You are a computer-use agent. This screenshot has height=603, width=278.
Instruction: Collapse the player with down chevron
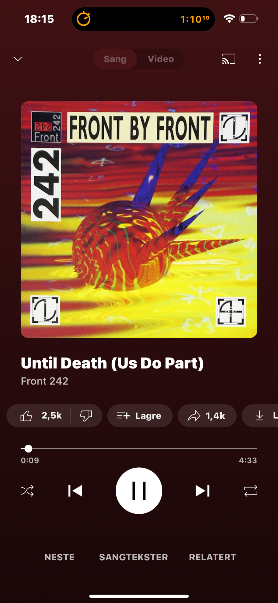tap(18, 59)
